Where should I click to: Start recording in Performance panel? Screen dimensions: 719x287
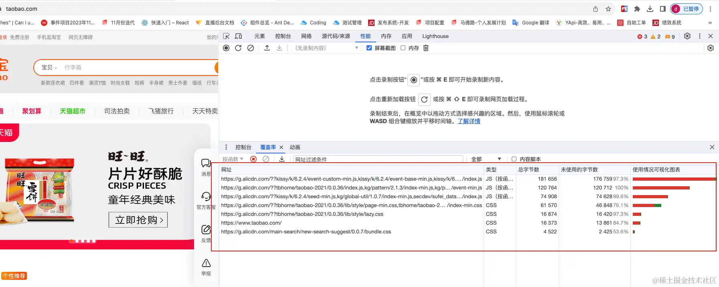click(x=226, y=48)
